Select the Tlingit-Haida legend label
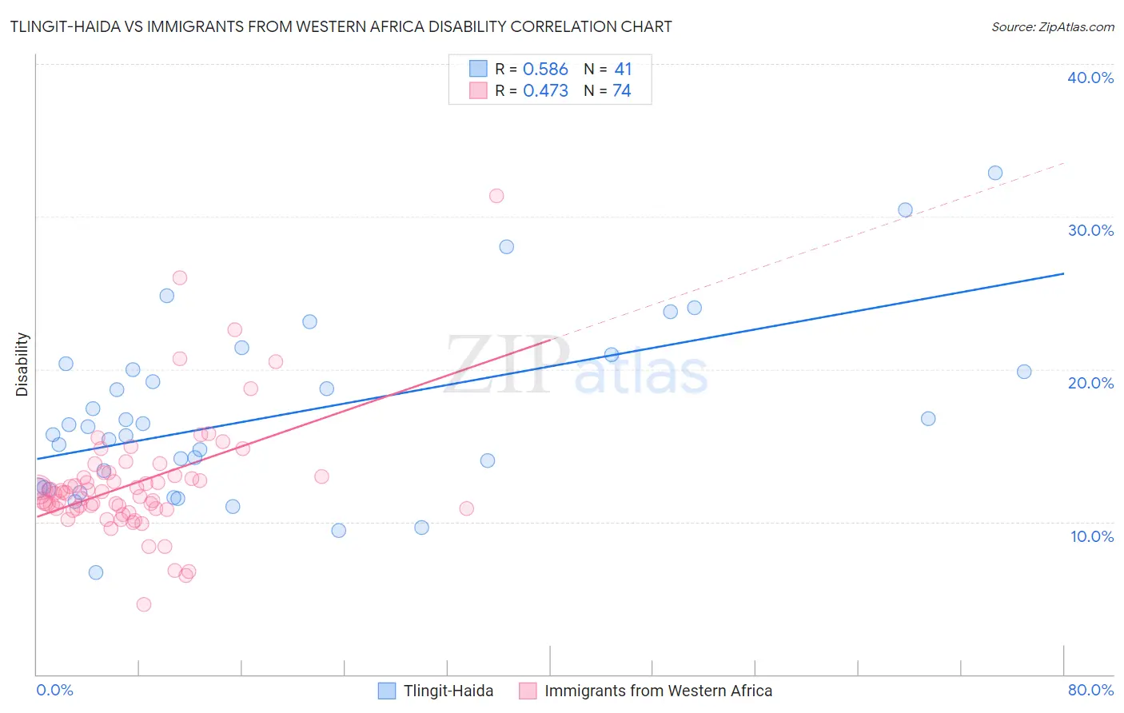The image size is (1124, 713). pos(448,691)
